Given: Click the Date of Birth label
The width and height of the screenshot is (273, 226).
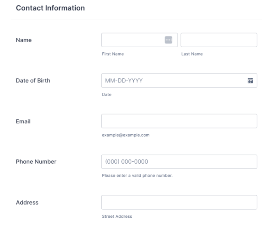Looking at the screenshot, I should 33,80.
